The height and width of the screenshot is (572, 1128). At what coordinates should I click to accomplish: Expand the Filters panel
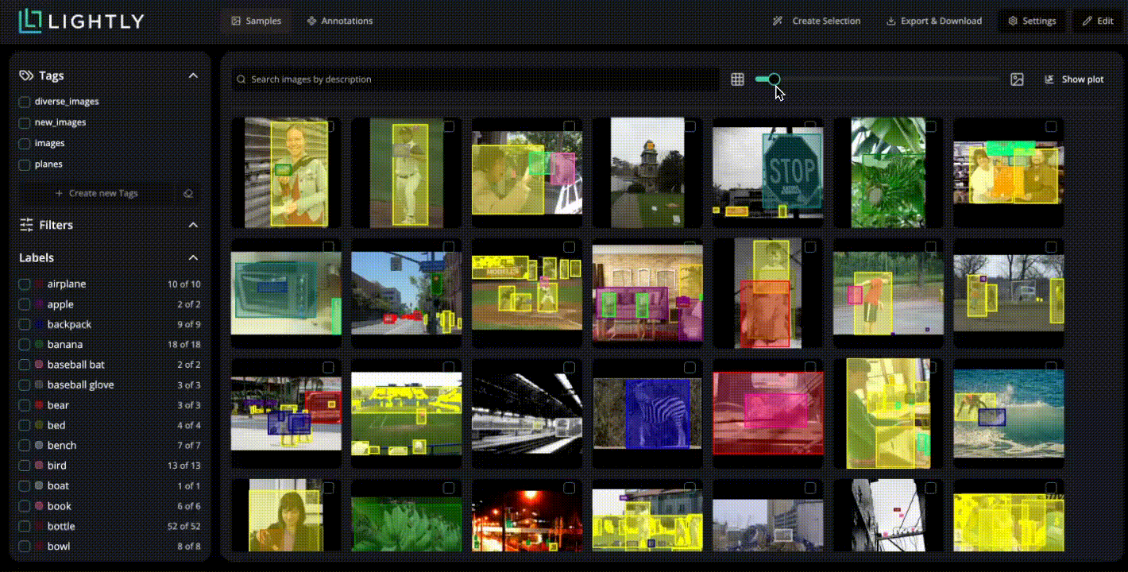(193, 225)
